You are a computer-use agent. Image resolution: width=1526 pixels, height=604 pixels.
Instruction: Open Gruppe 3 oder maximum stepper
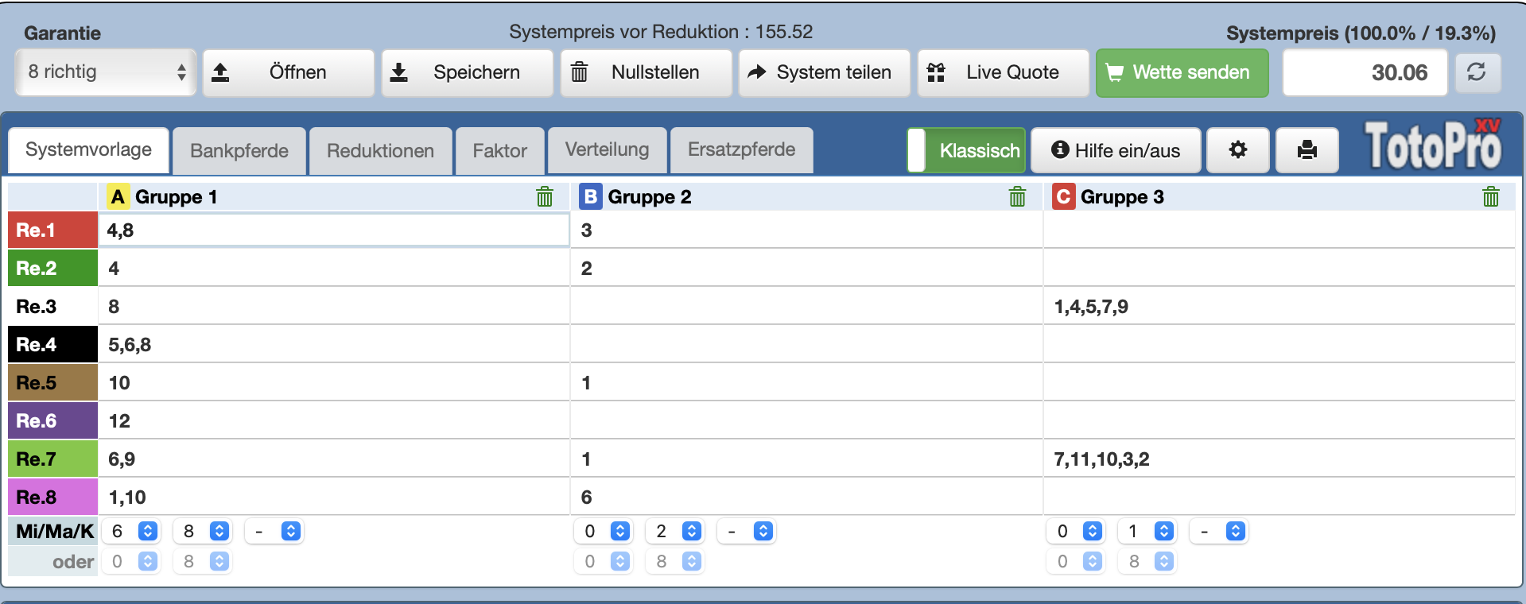point(1147,561)
